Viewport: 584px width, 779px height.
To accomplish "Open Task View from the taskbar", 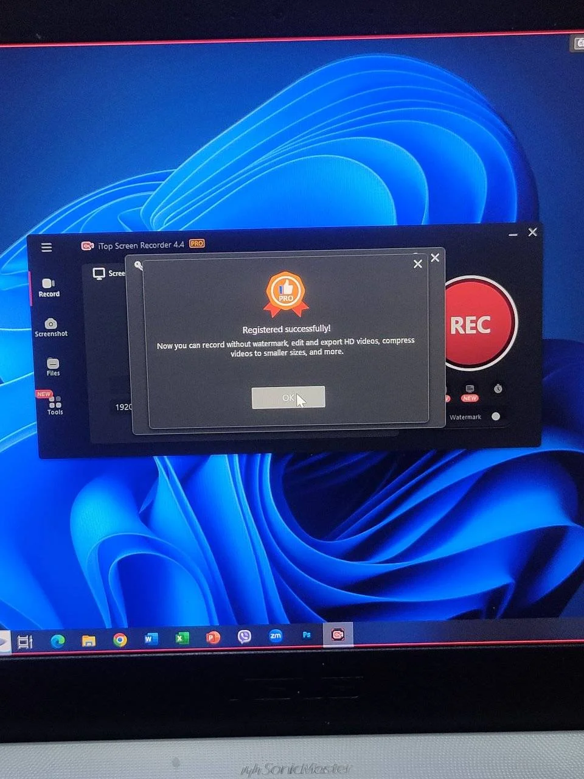I will [25, 641].
